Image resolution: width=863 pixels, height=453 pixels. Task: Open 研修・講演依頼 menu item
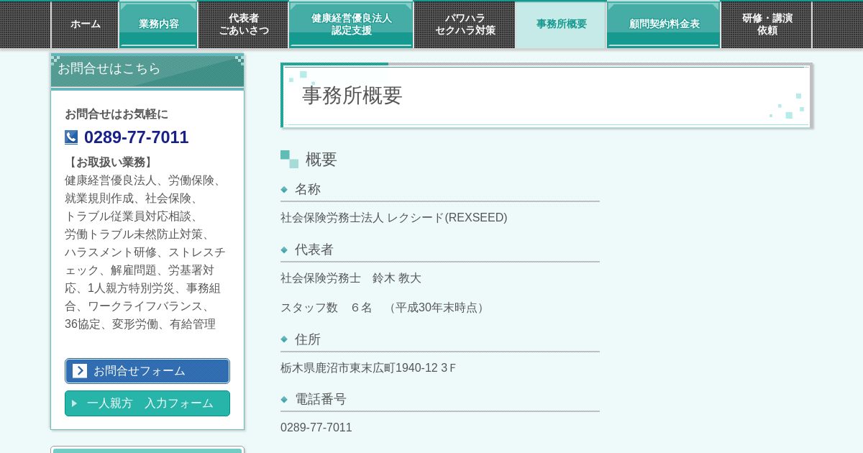click(767, 24)
